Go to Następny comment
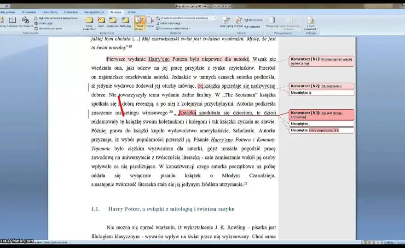 coord(125,22)
